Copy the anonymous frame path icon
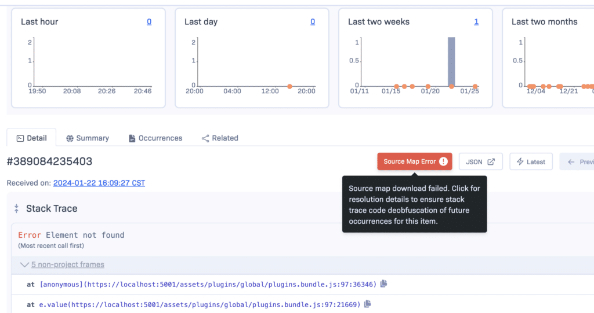The width and height of the screenshot is (594, 313). pyautogui.click(x=383, y=284)
